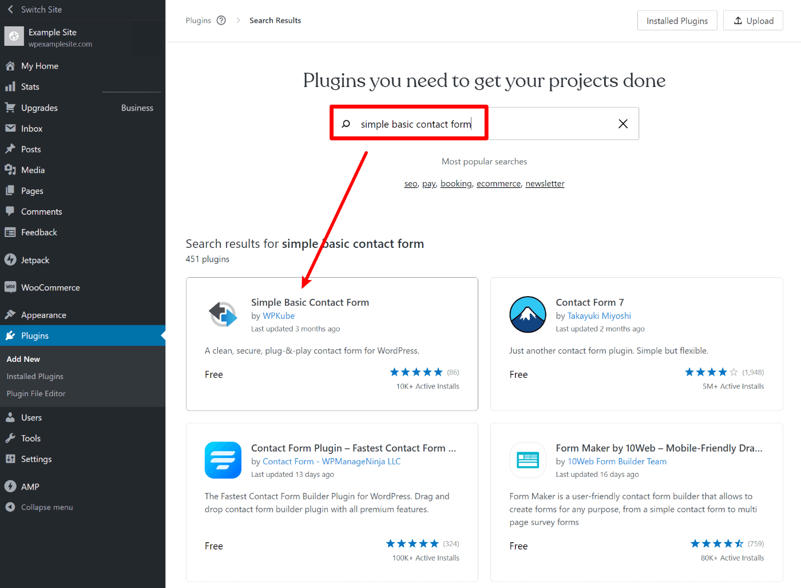Click the '451 plugins' count text
Image resolution: width=801 pixels, height=588 pixels.
207,259
